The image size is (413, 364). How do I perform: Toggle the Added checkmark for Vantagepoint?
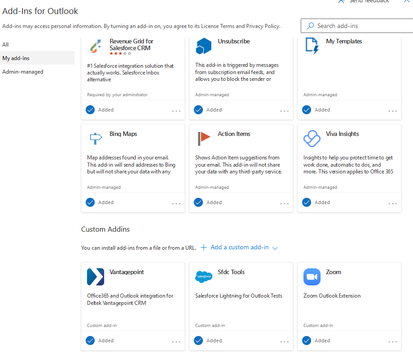tap(90, 341)
